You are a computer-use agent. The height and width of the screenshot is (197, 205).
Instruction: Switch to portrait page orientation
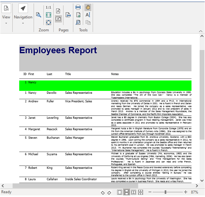[x=58, y=11]
